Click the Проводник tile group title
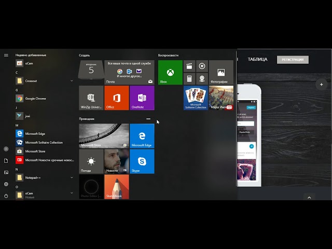The height and width of the screenshot is (249, 332). click(x=87, y=119)
